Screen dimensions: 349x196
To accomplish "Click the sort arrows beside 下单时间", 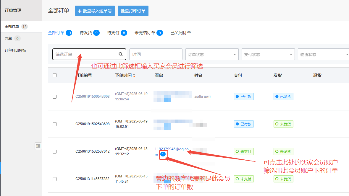I will 134,76.
